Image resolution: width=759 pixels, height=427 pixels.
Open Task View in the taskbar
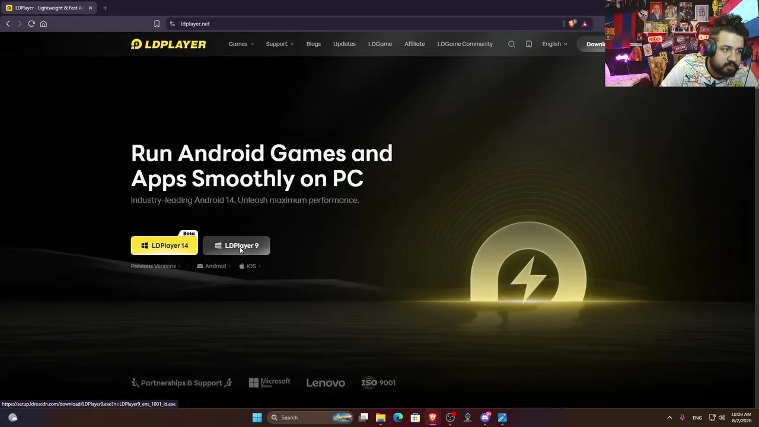(x=363, y=418)
